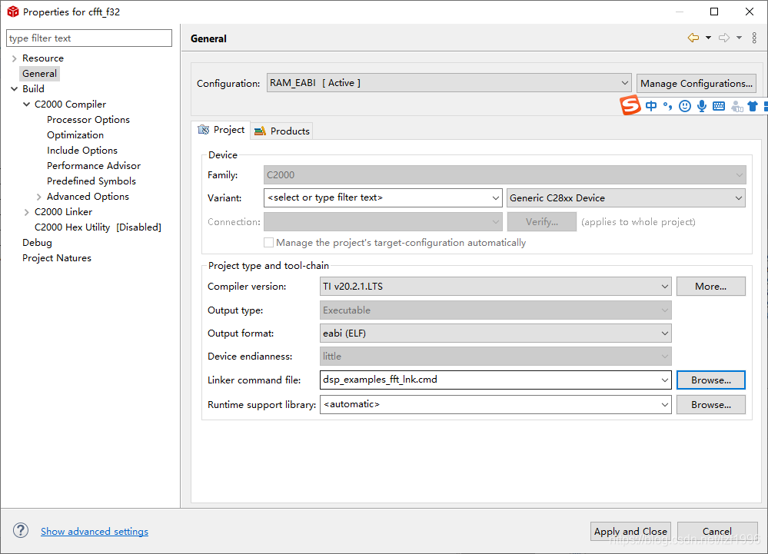Open the Compiler version dropdown

(x=495, y=287)
